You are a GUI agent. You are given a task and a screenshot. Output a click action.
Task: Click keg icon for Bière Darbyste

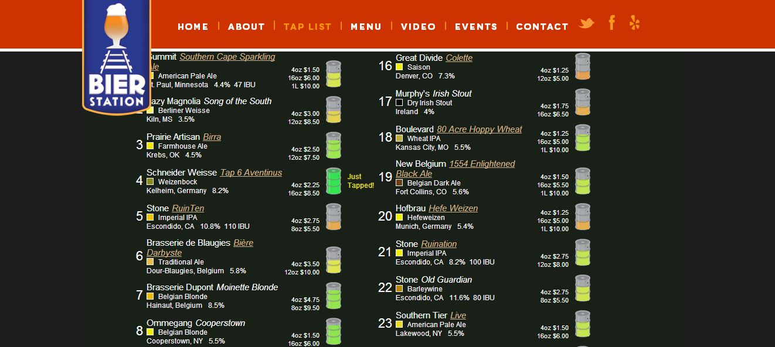(x=334, y=260)
